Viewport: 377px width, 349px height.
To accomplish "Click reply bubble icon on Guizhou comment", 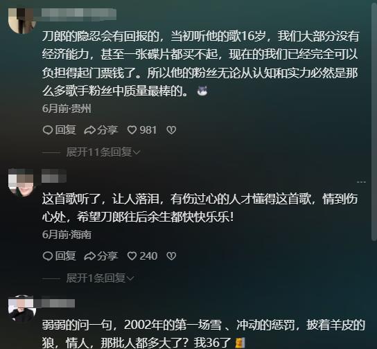I will tap(48, 130).
